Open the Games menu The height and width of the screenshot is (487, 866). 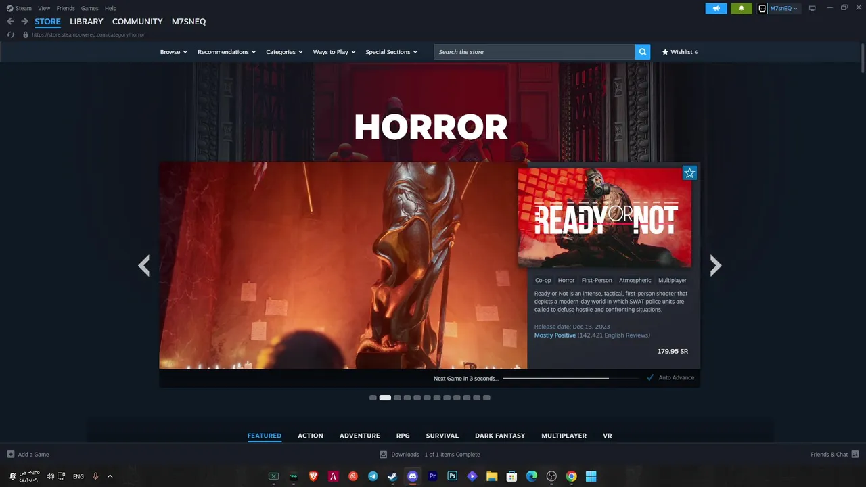point(90,8)
